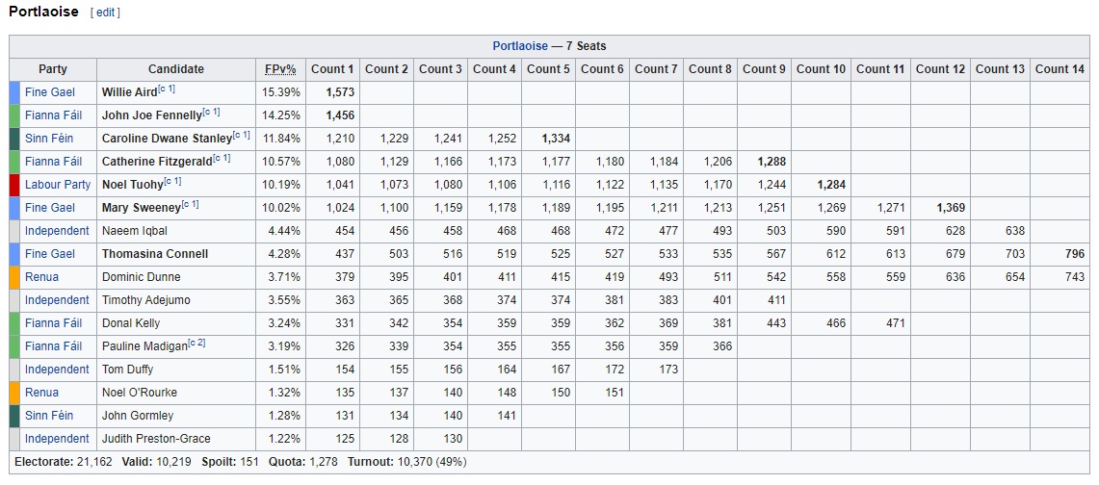Open Fianna Fáil link in John Joe Fennelly row
The height and width of the screenshot is (485, 1099).
click(x=53, y=115)
